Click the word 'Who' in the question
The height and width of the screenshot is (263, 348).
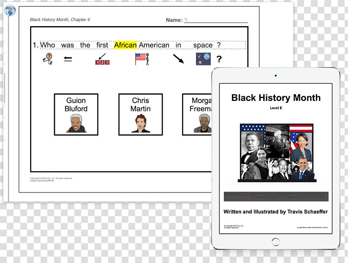coord(47,45)
